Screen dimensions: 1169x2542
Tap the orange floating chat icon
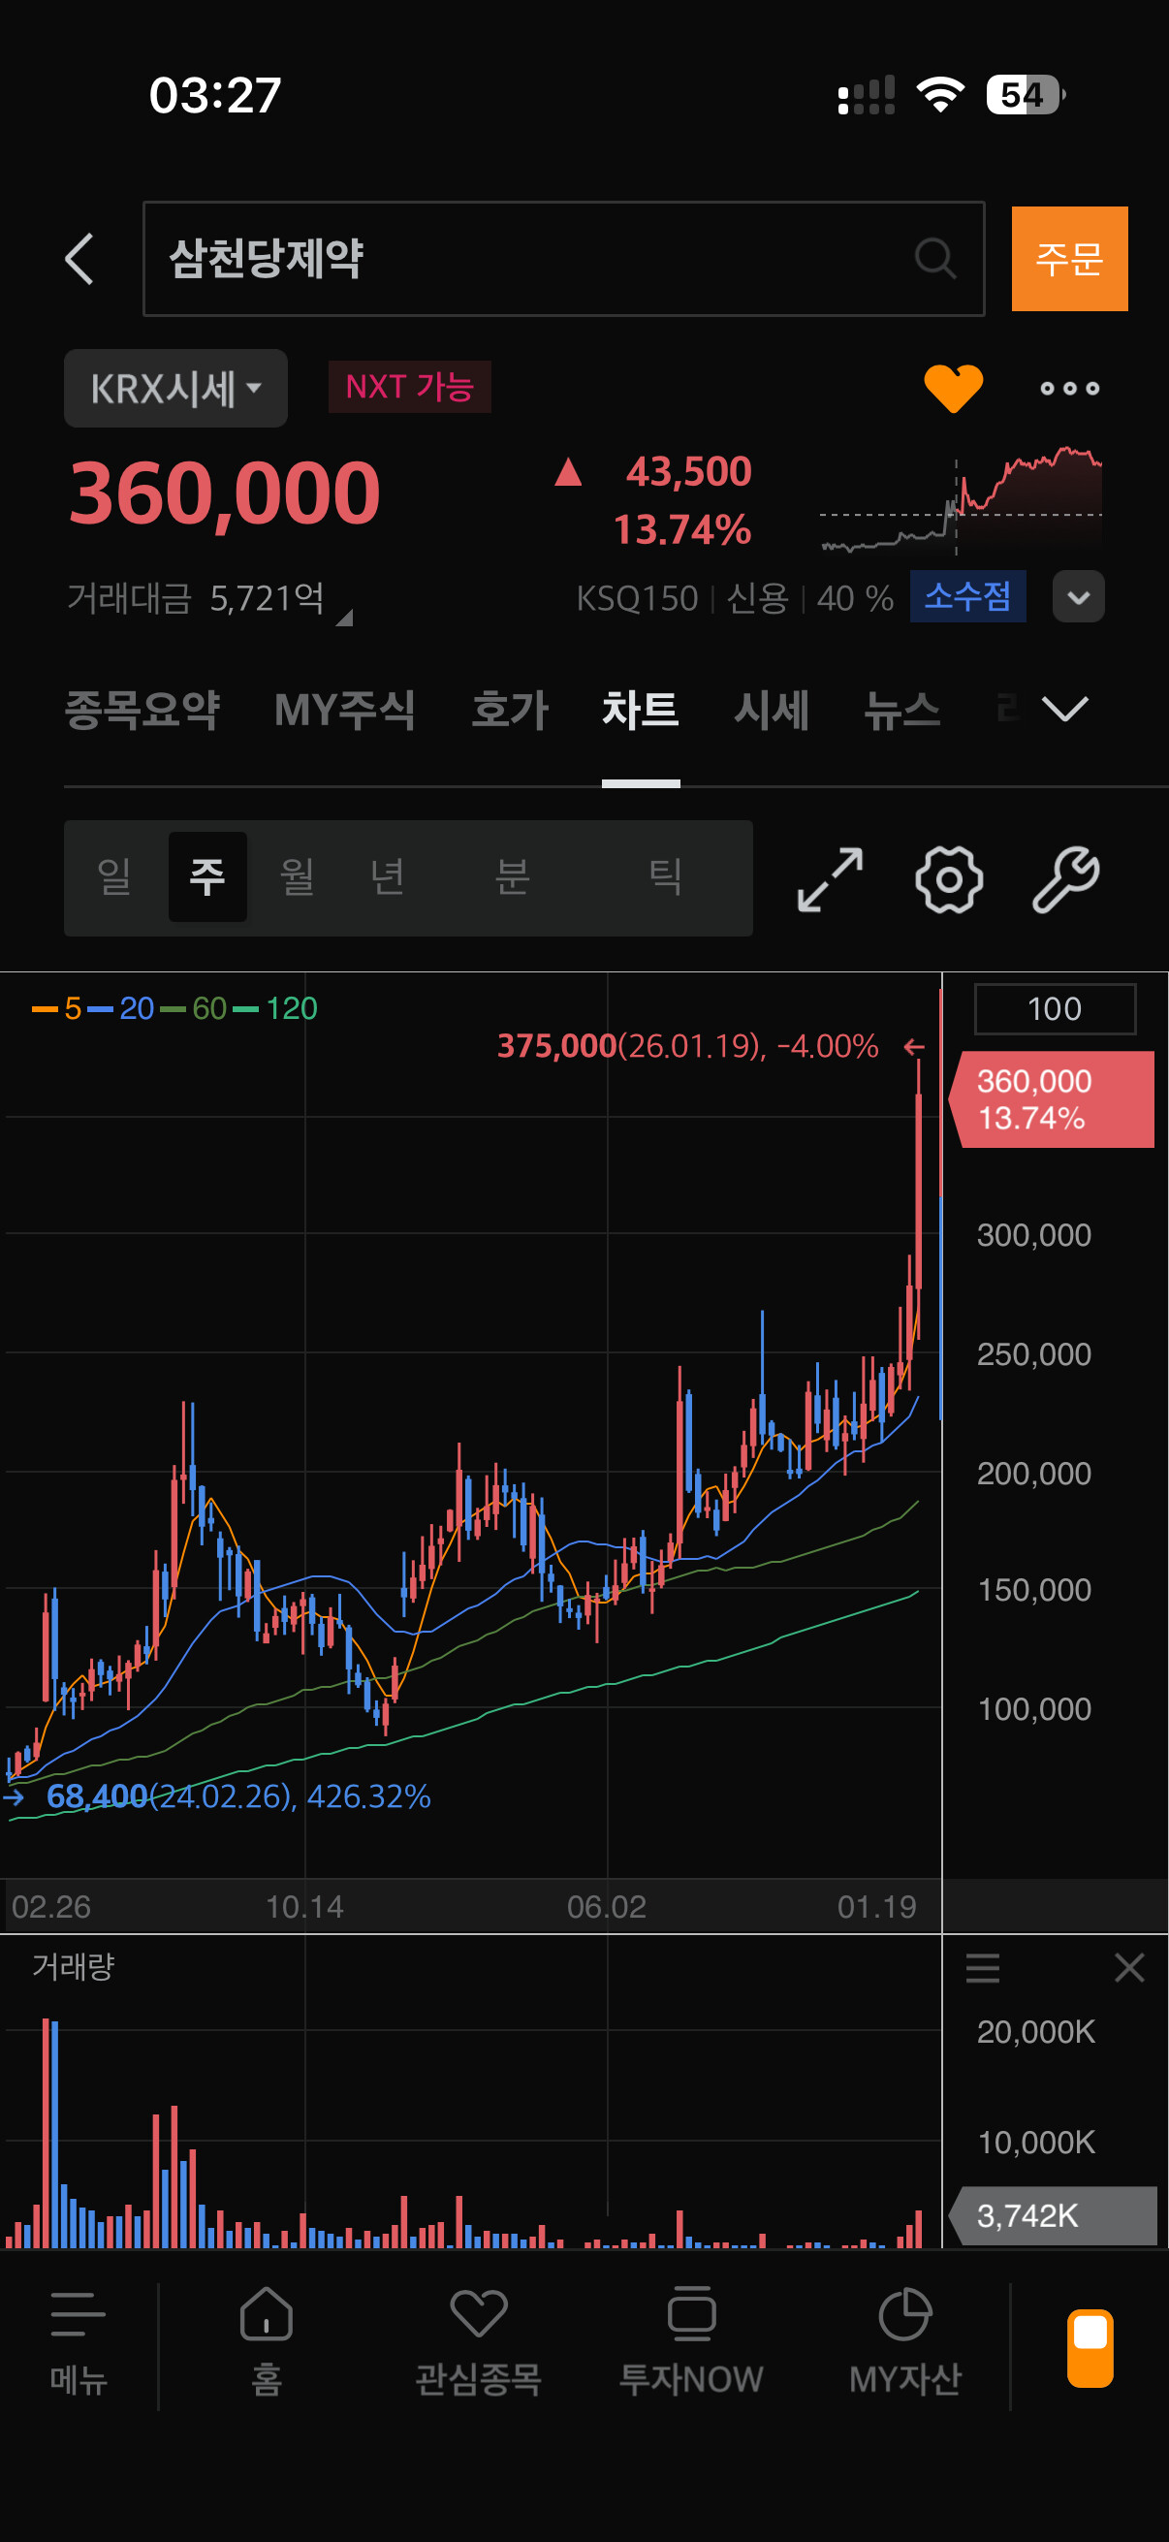[1090, 2347]
